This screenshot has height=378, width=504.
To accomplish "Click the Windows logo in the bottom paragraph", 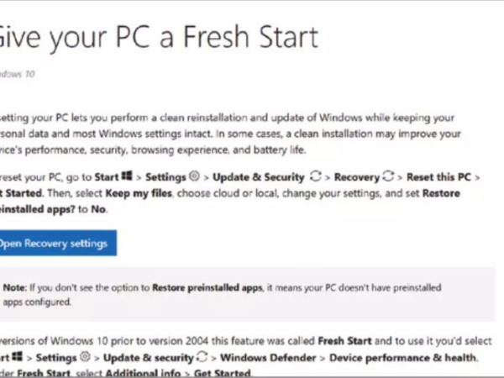I will [18, 359].
